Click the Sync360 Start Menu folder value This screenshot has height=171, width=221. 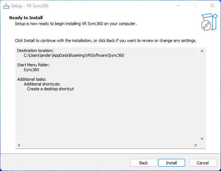(31, 70)
